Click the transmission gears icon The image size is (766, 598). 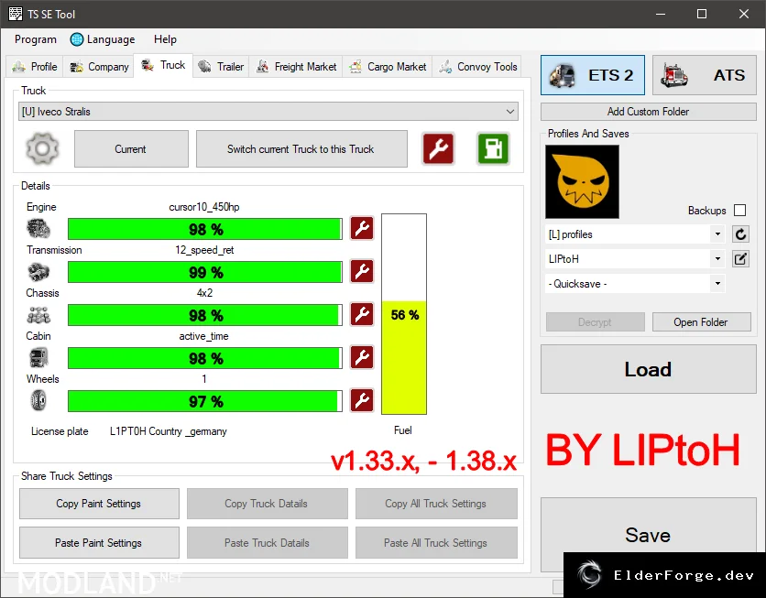(38, 272)
